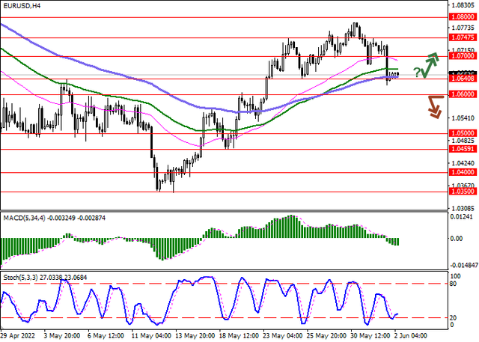Click the 25 May 20:00 time label
The height and width of the screenshot is (342, 479).
pos(326,335)
